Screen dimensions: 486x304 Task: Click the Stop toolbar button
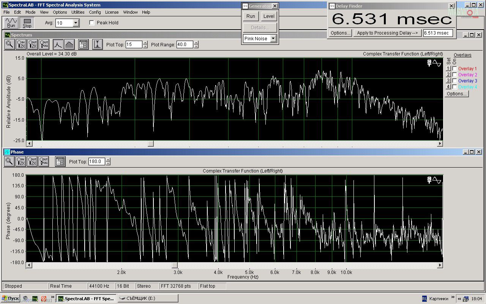tap(27, 23)
